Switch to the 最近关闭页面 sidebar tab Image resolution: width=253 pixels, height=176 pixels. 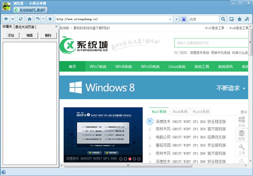point(25,27)
